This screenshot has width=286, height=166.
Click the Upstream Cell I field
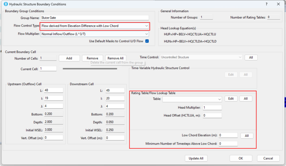pyautogui.click(x=54, y=98)
